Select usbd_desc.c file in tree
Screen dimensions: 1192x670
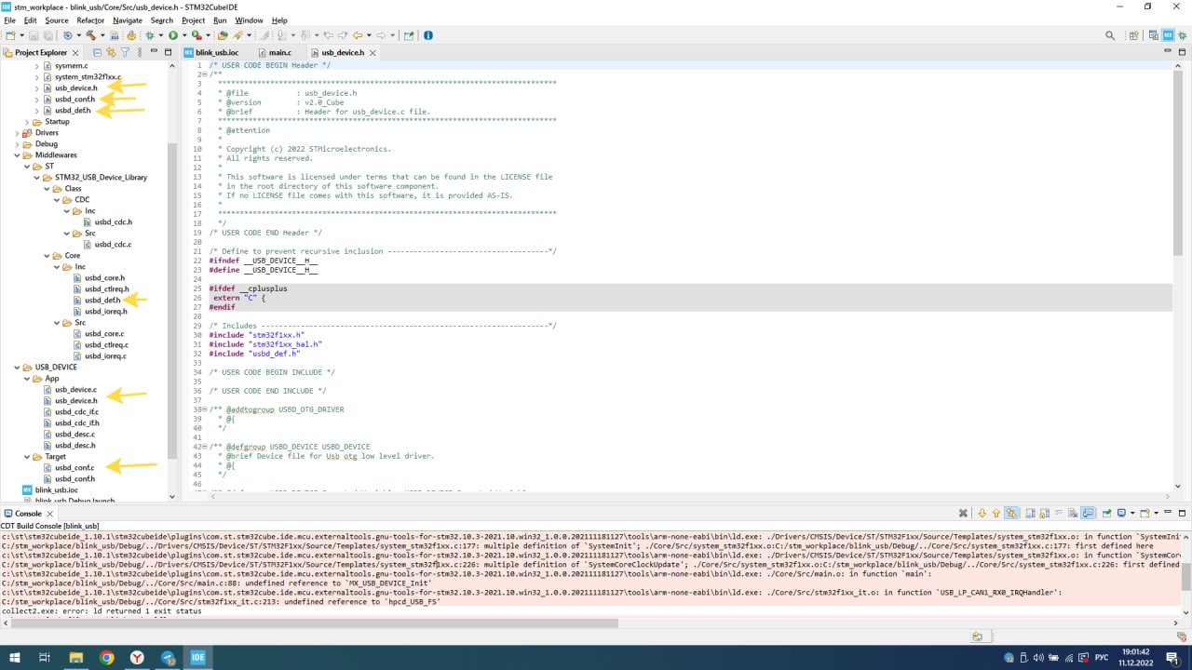(74, 435)
